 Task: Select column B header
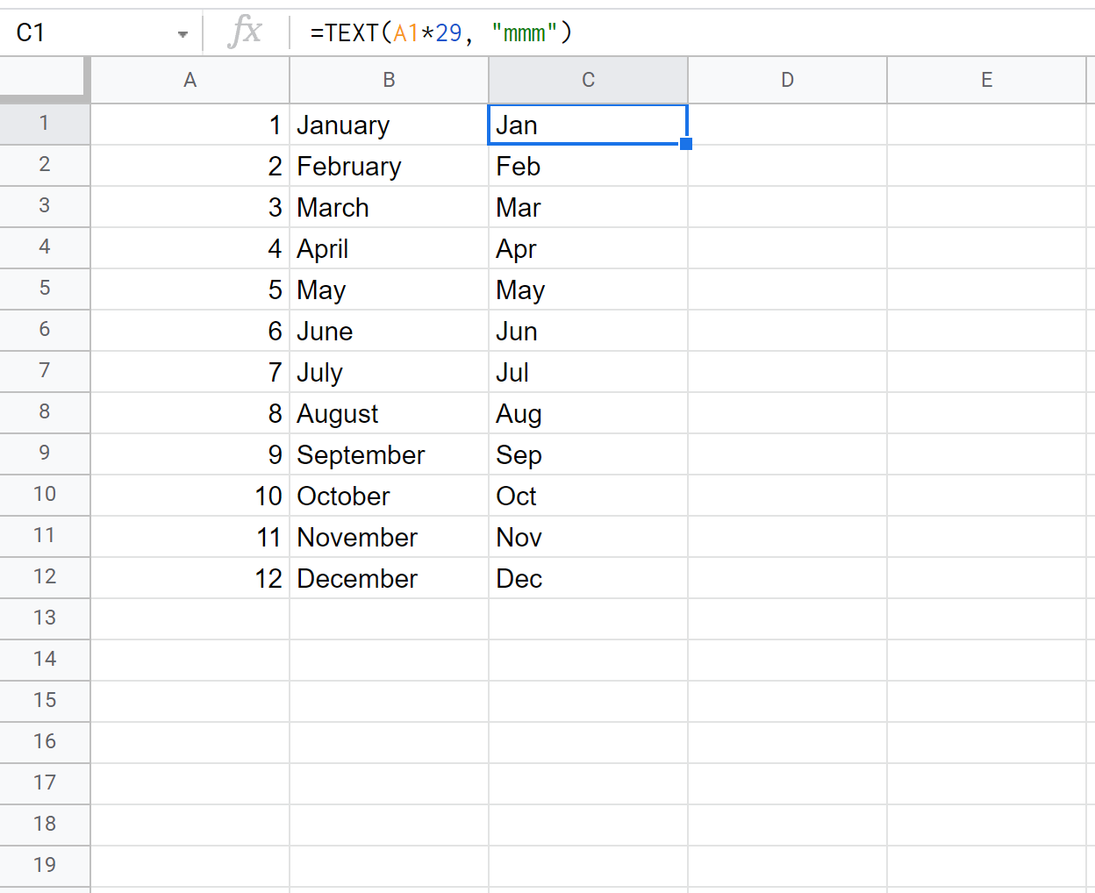pyautogui.click(x=389, y=80)
